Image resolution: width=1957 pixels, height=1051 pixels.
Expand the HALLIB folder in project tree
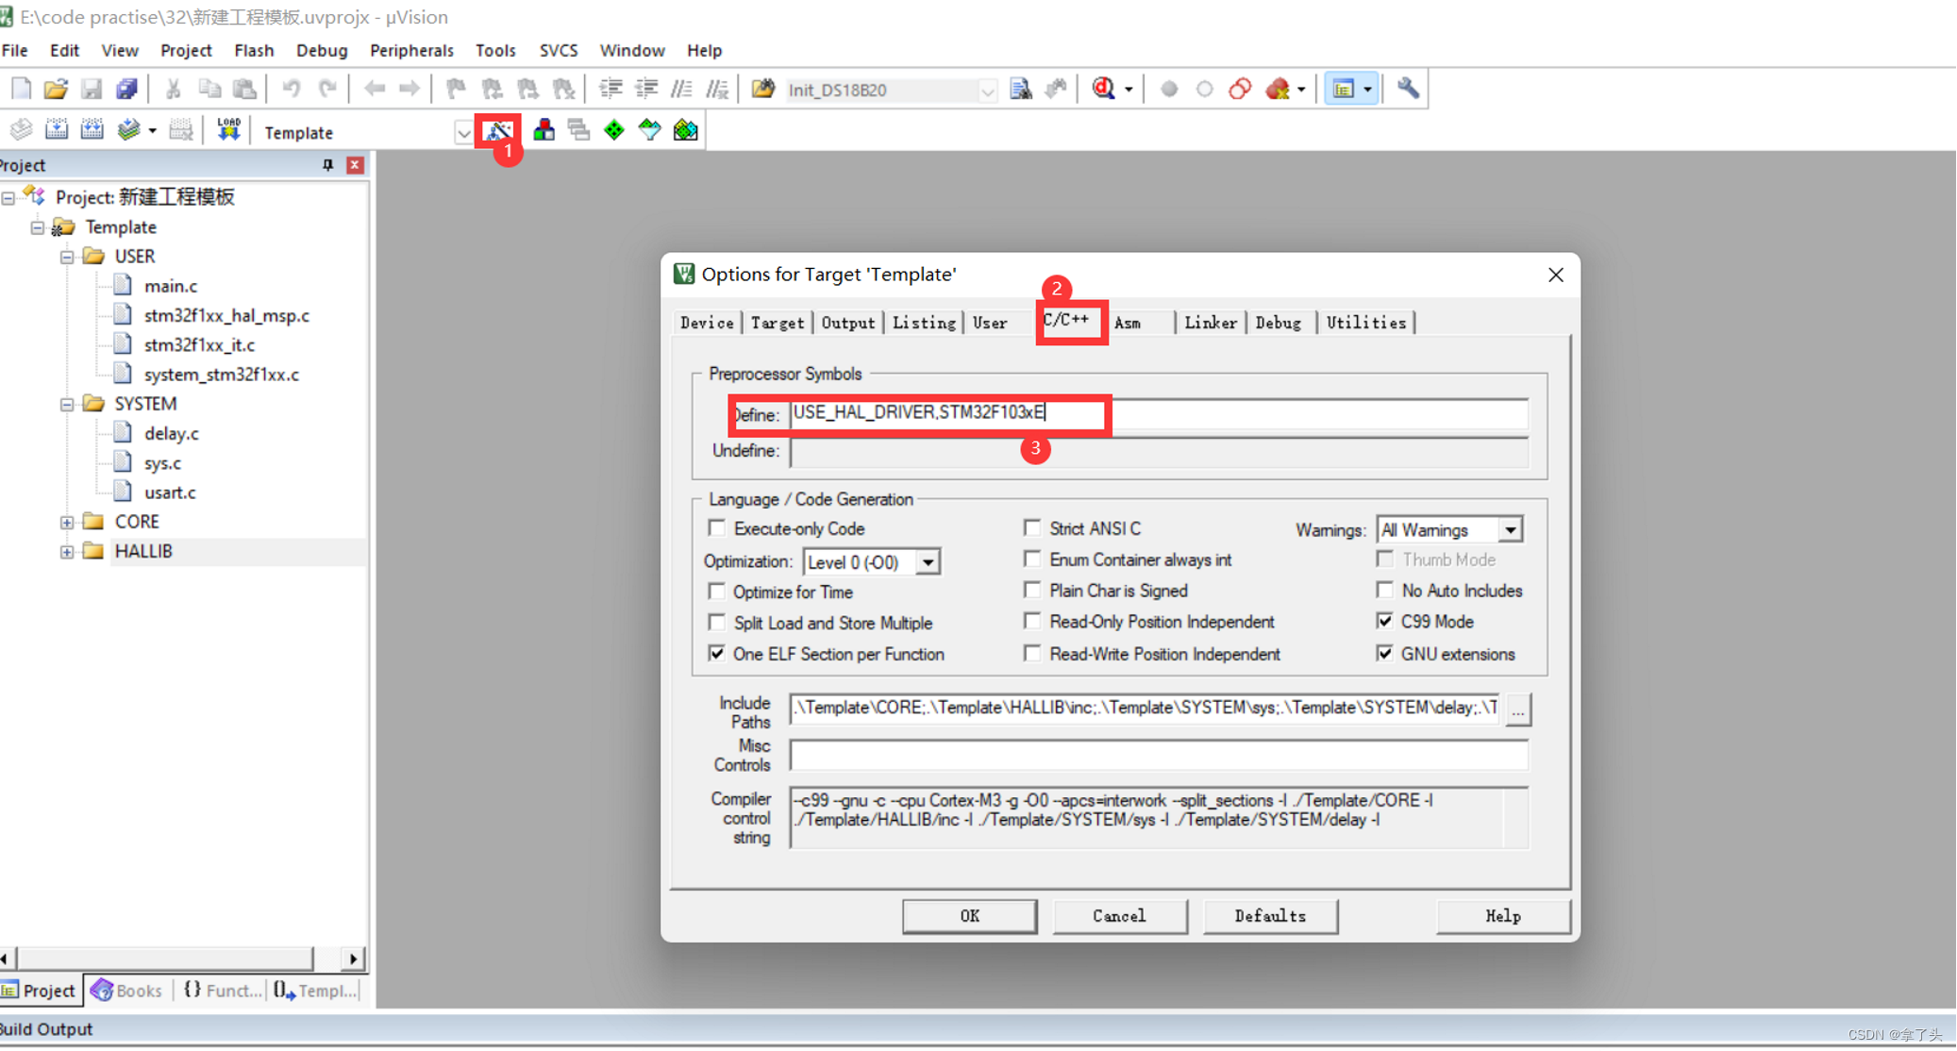pos(67,551)
